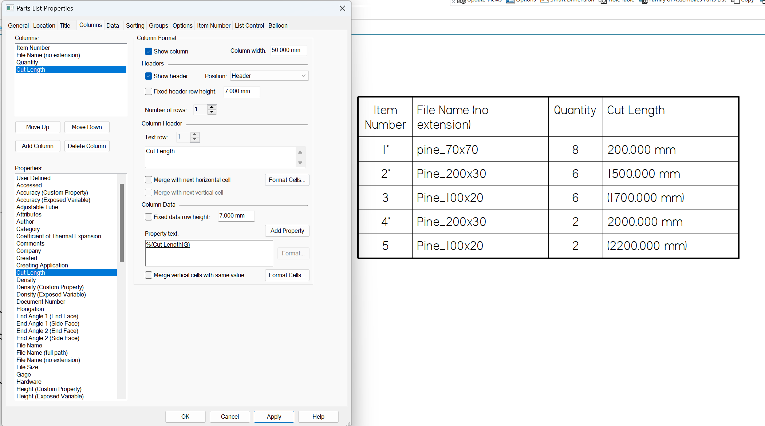Decrease Number of rows with down arrow
The image size is (765, 426).
coord(212,112)
